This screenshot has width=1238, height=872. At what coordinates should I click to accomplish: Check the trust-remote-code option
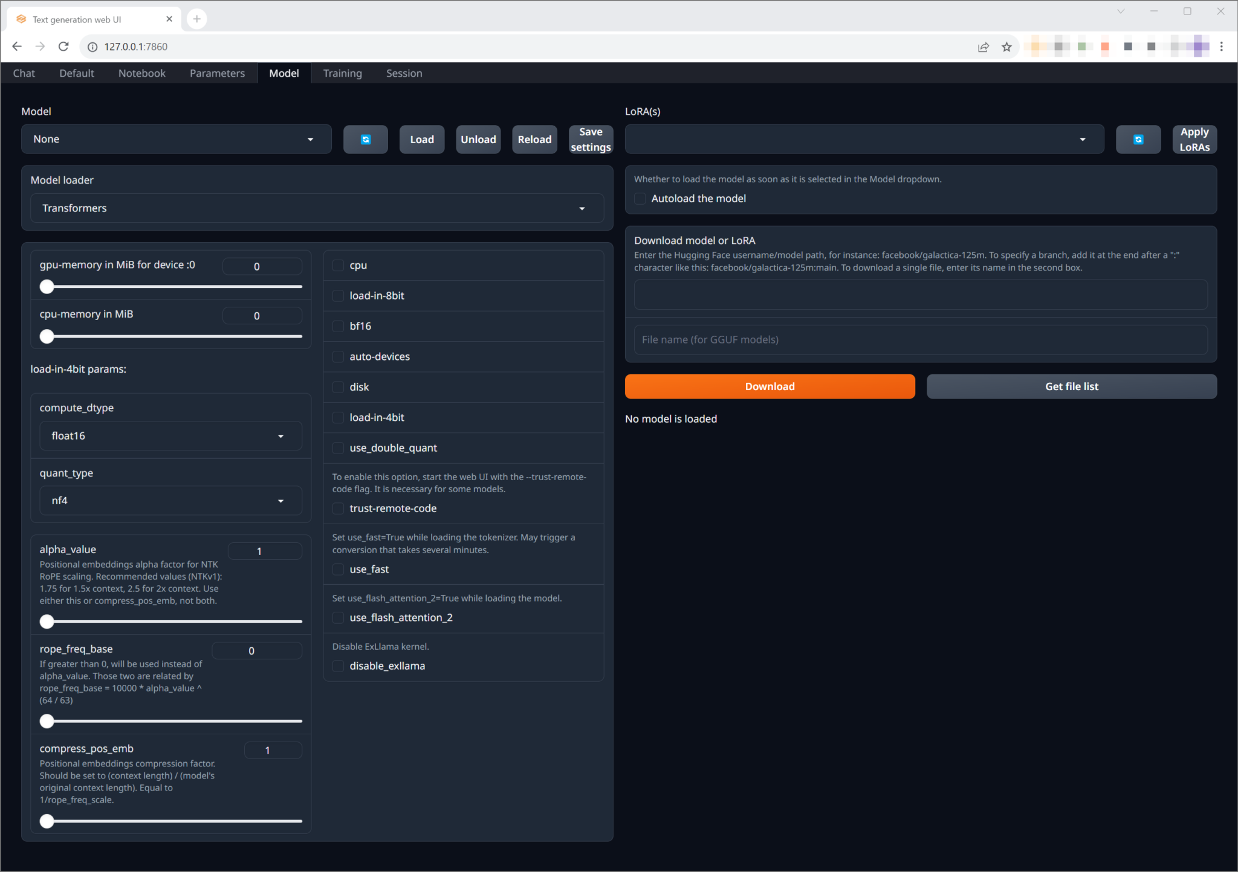(338, 508)
